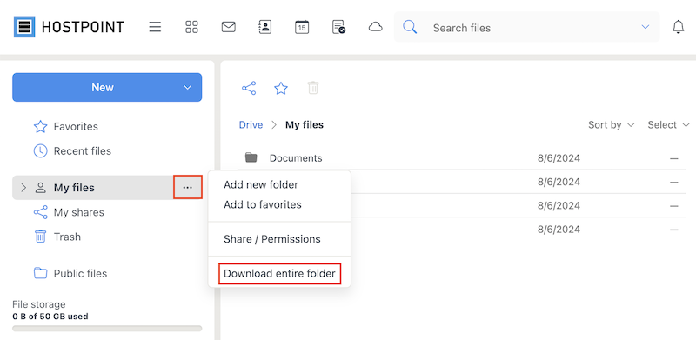Click the Documents folder icon
Screen dimensions: 696x340
pos(251,157)
